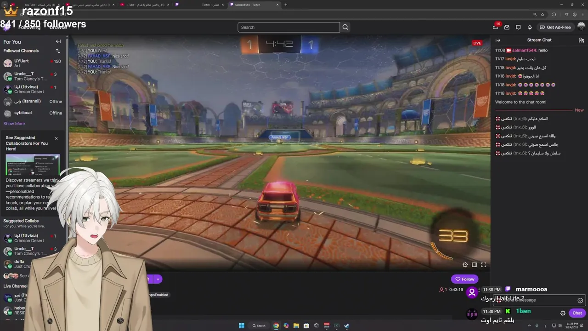The height and width of the screenshot is (331, 588).
Task: Close the salman1544 Twitch tab
Action: click(x=277, y=5)
